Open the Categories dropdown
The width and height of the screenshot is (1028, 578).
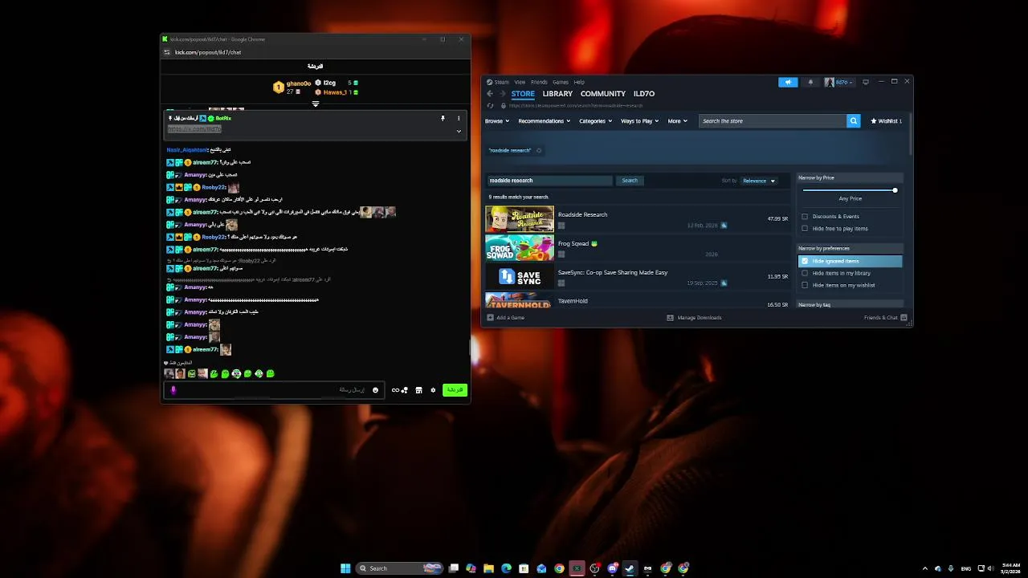coord(595,121)
